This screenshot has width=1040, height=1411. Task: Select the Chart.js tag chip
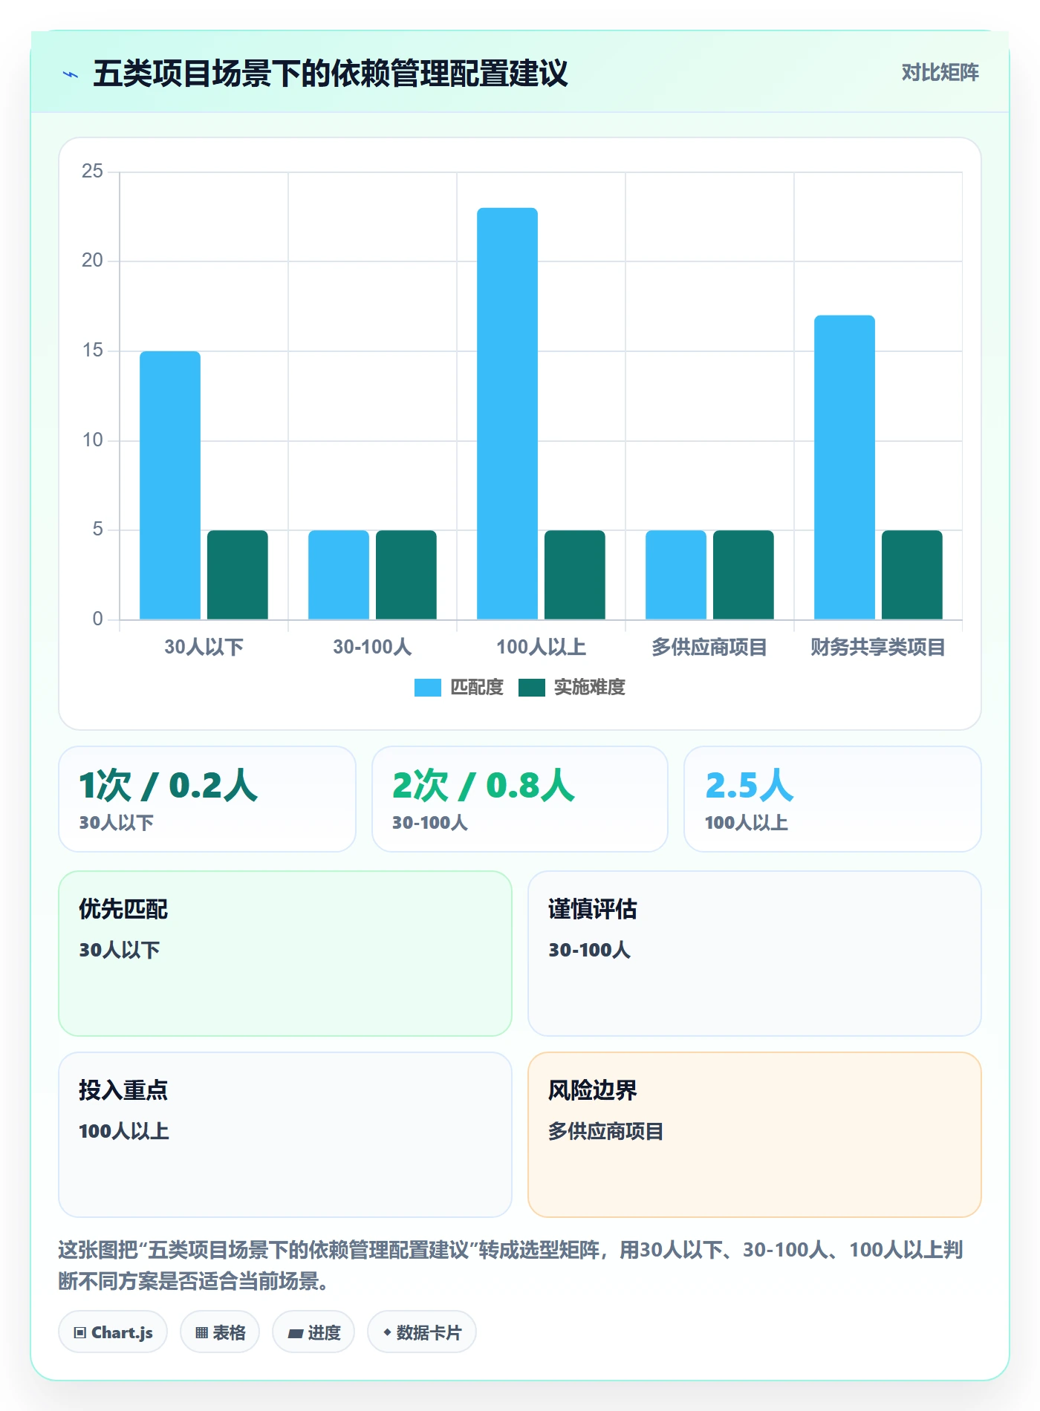click(113, 1332)
